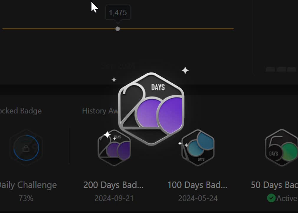Click the large sparkle star above the enlarged badge
The height and width of the screenshot is (213, 298).
pyautogui.click(x=185, y=70)
